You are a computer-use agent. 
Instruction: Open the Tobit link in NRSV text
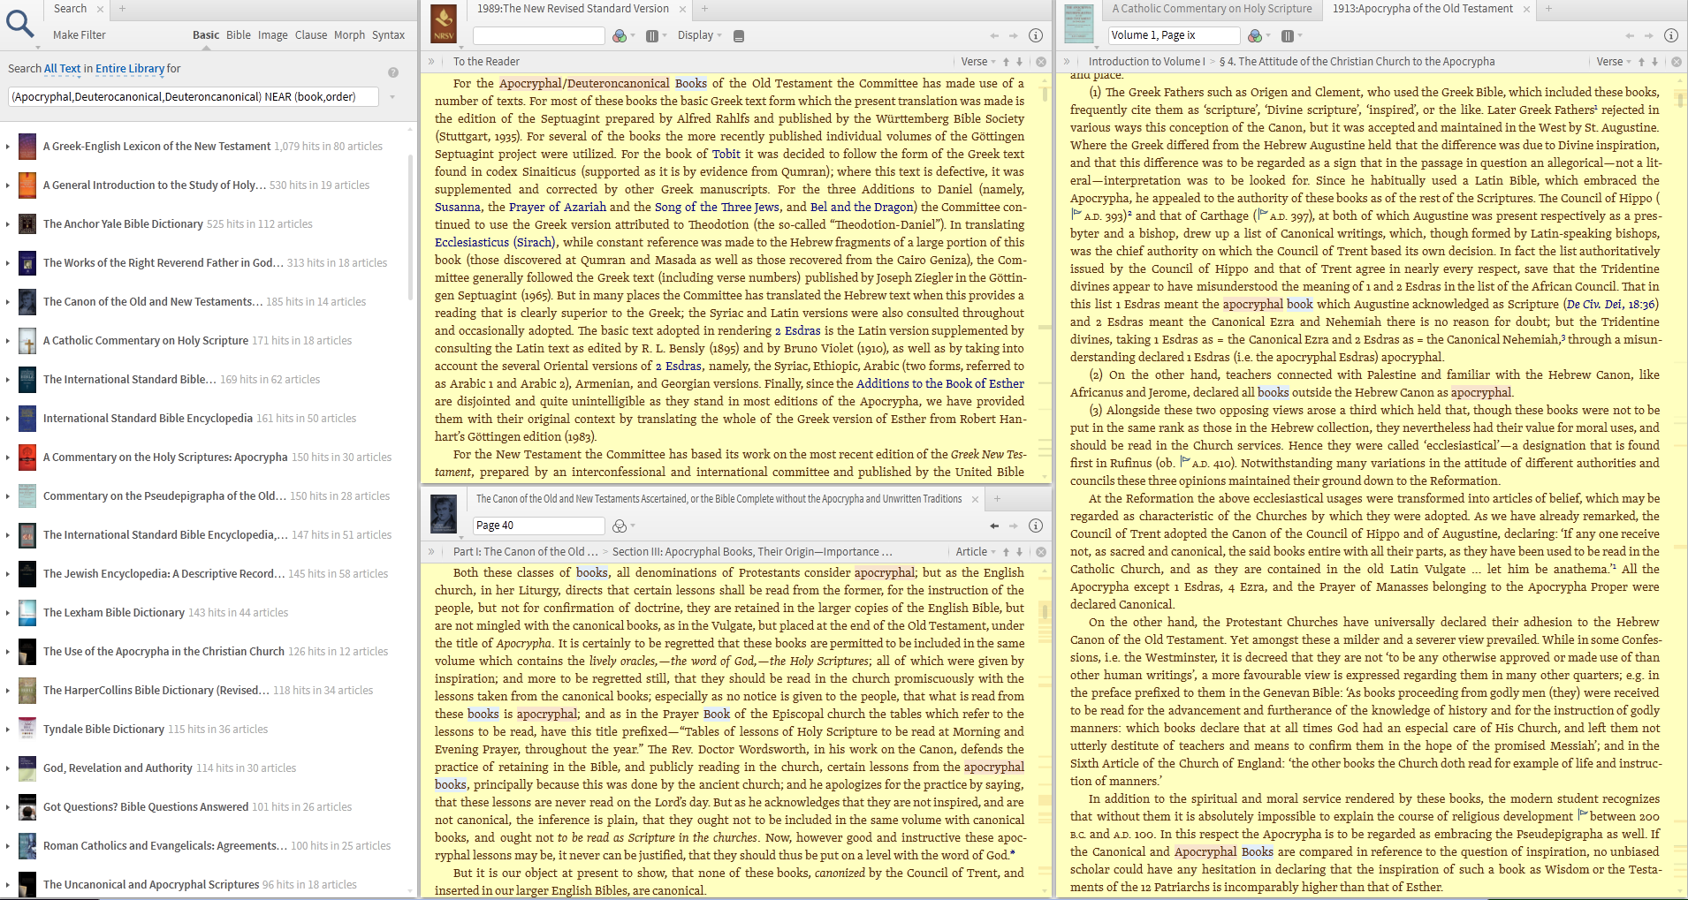[x=726, y=154]
